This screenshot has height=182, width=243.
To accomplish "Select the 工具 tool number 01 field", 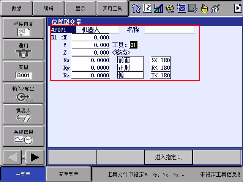I will click(x=133, y=45).
